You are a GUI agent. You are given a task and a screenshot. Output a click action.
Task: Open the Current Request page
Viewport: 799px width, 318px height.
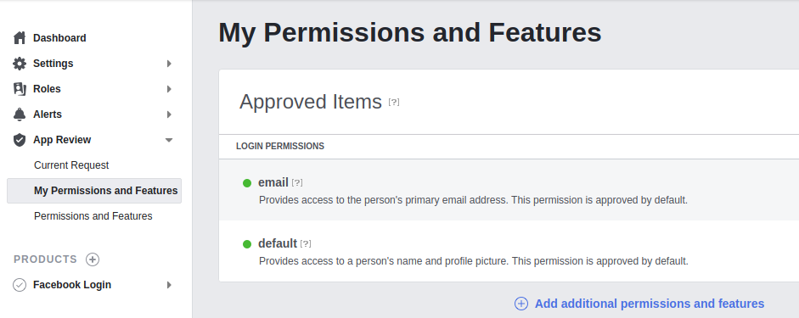point(71,165)
